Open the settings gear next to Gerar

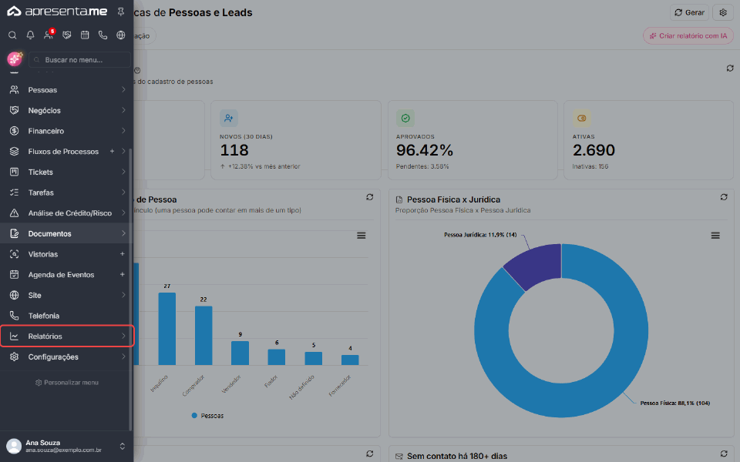(x=723, y=13)
